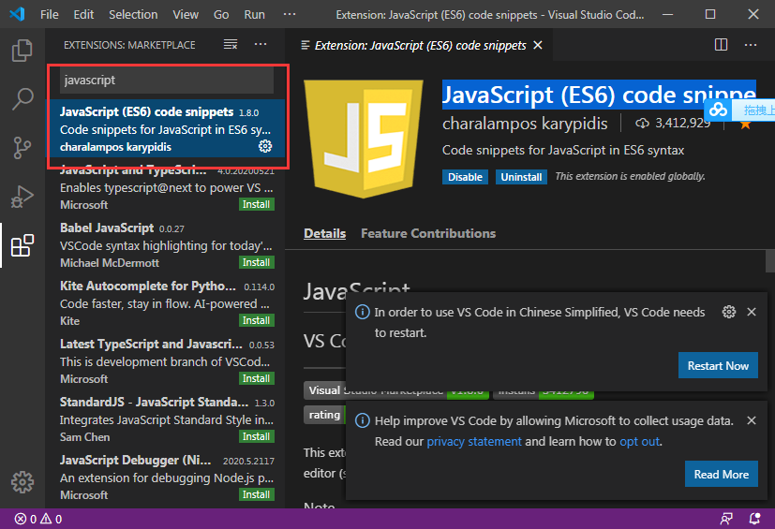The width and height of the screenshot is (775, 529).
Task: Open the restart notification settings gear
Action: [x=729, y=312]
